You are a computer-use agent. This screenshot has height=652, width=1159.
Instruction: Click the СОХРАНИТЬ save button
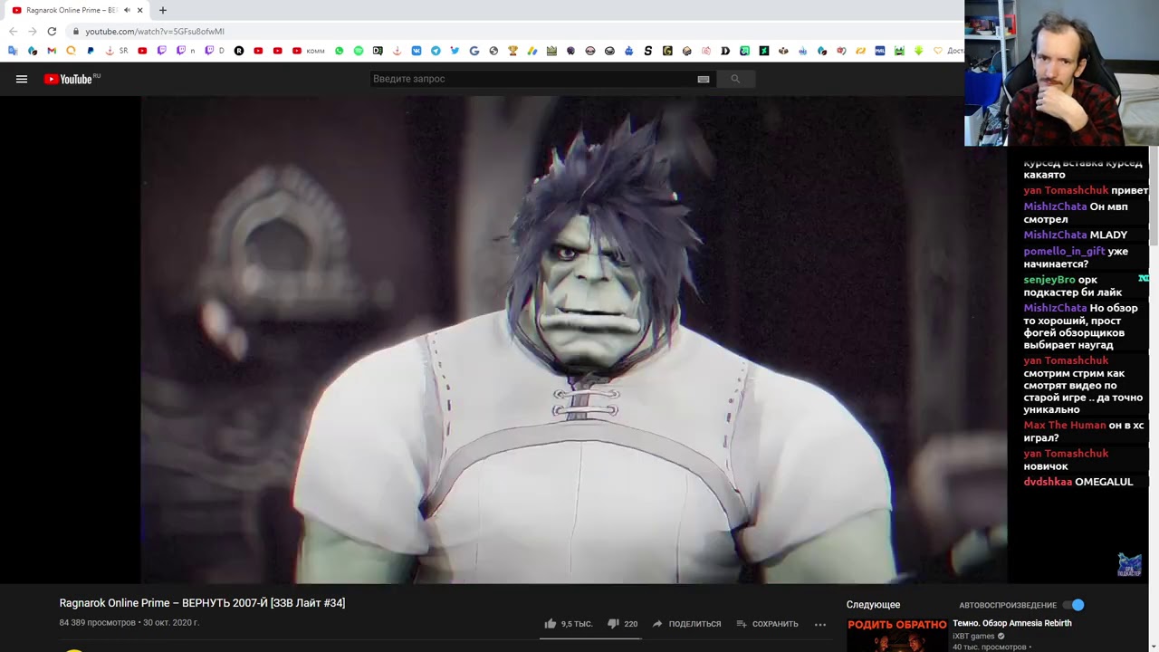coord(767,623)
